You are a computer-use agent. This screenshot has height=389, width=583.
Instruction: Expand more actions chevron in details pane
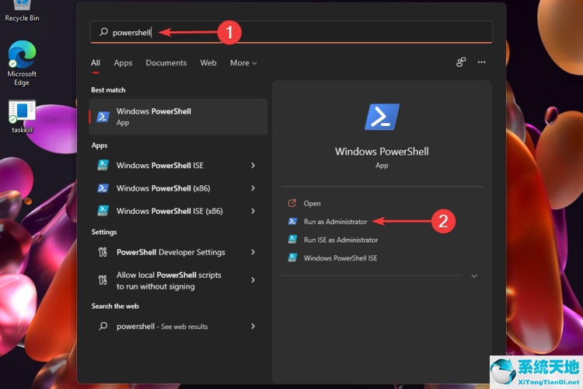pyautogui.click(x=474, y=276)
